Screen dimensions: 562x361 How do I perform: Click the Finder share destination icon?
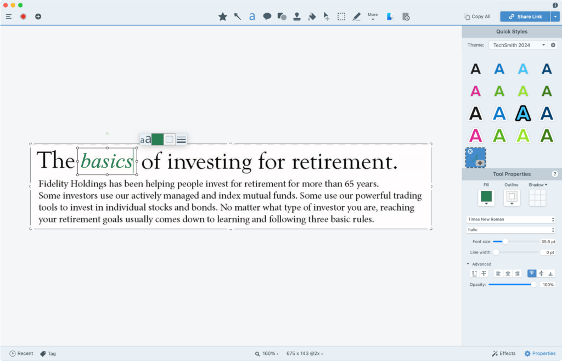pos(390,16)
